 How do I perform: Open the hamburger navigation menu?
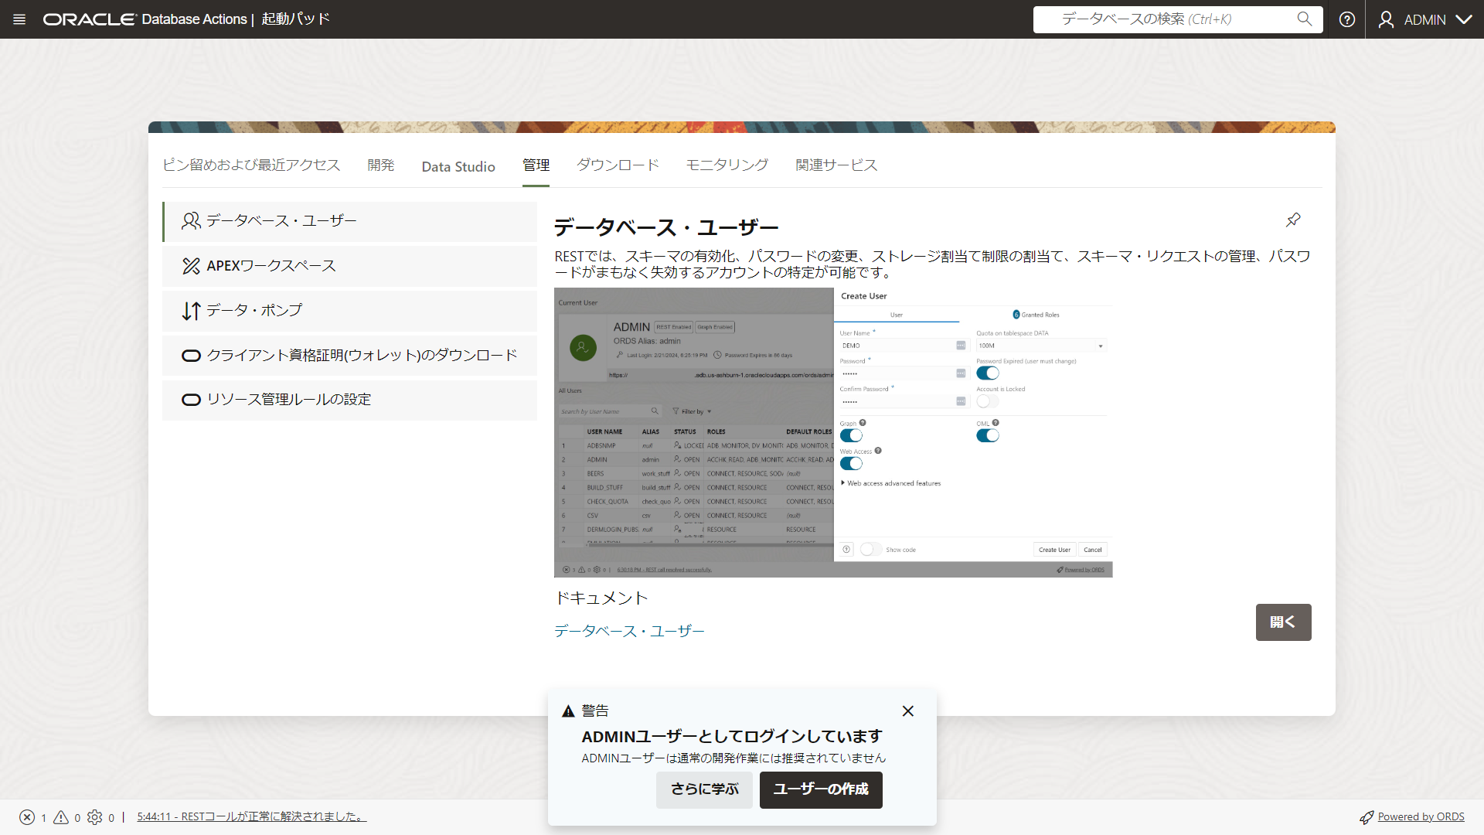pyautogui.click(x=19, y=19)
